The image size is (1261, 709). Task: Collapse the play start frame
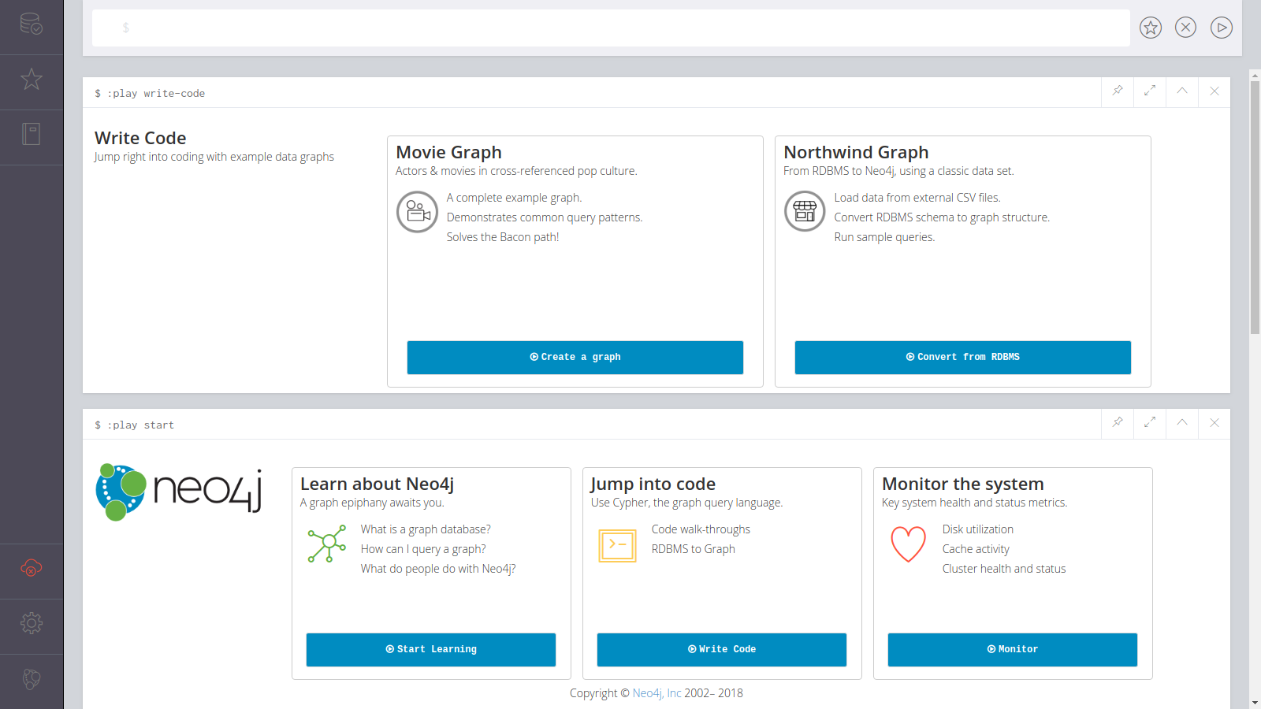click(1182, 423)
